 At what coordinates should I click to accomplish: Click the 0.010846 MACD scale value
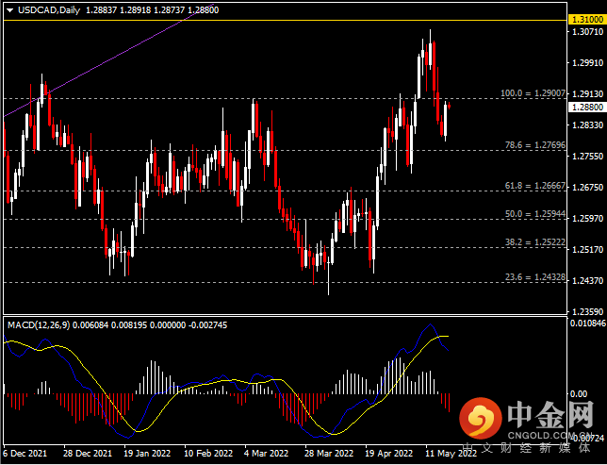click(x=588, y=323)
